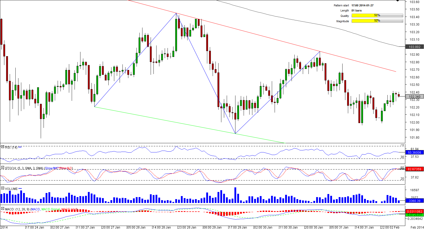Click the Quality 51% progress bar

point(377,16)
